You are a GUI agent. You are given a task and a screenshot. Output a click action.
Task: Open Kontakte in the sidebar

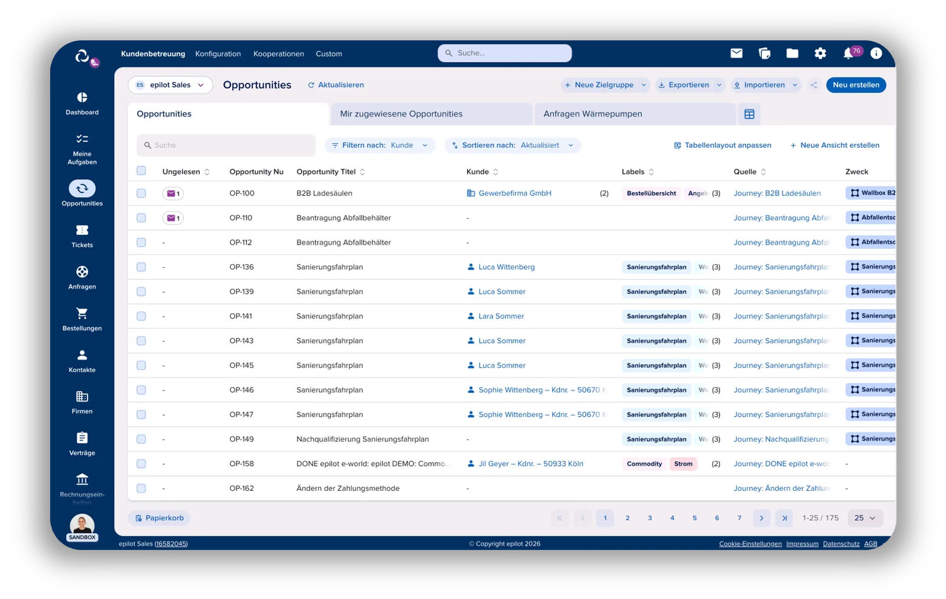tap(82, 361)
